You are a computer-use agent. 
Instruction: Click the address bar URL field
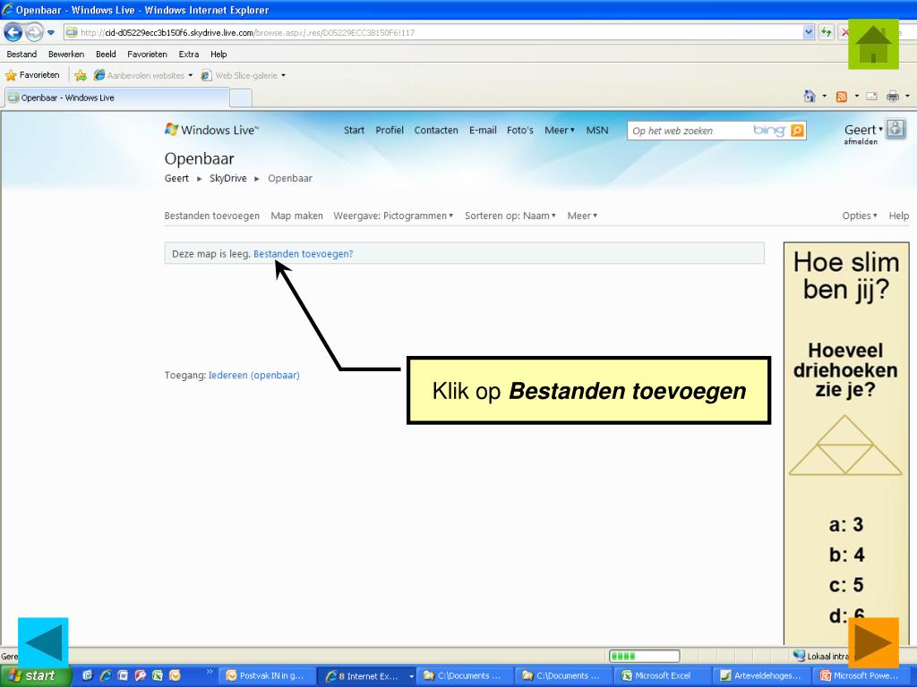[x=433, y=33]
